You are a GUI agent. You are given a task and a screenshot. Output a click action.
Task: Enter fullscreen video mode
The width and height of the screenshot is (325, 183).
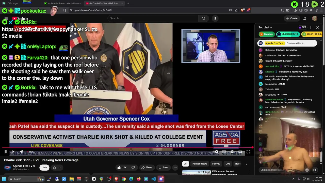click(248, 152)
